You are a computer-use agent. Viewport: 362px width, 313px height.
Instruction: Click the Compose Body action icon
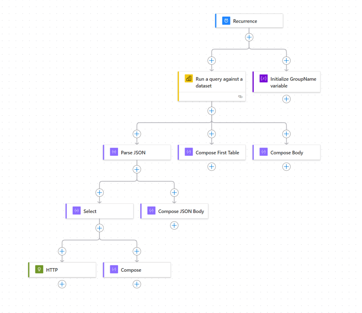[x=263, y=152]
